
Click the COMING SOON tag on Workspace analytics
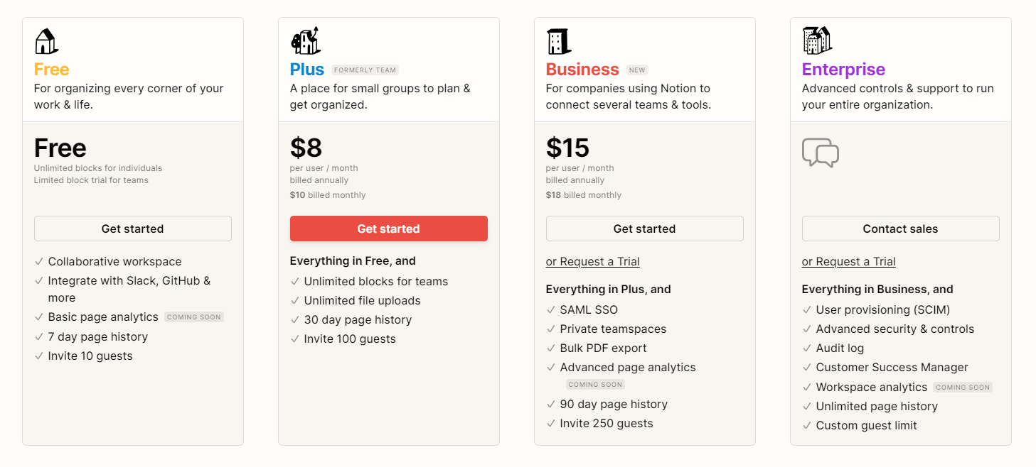[x=963, y=388]
